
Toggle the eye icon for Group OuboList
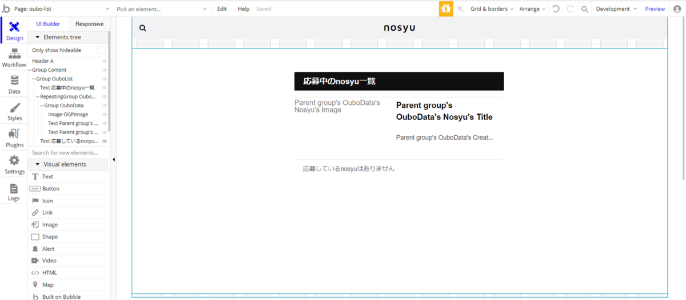point(105,79)
